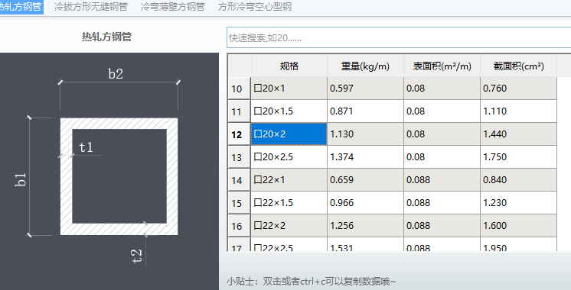Select surface area cell in 口22×2 row
The height and width of the screenshot is (290, 571).
point(442,225)
